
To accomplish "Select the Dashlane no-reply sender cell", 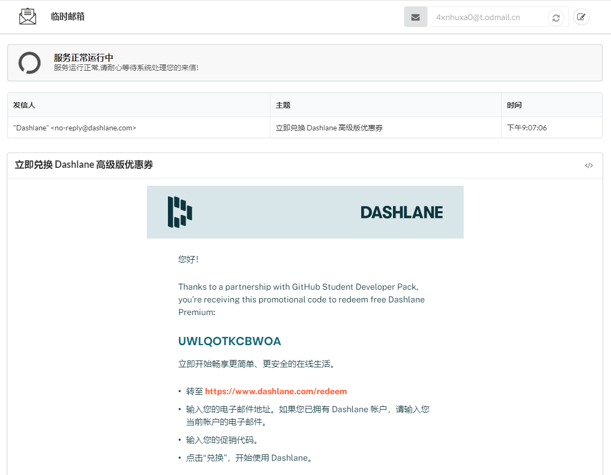I will click(x=139, y=128).
